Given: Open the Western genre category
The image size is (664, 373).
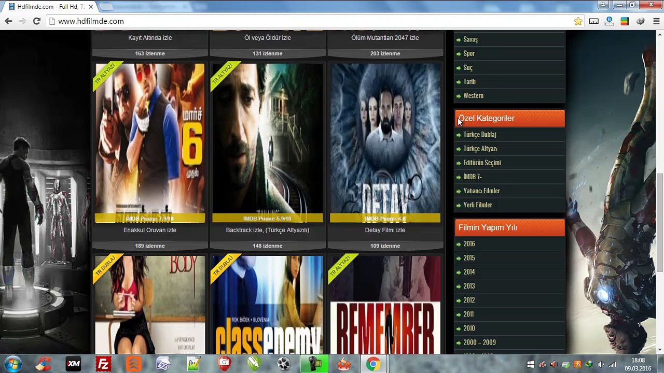Looking at the screenshot, I should click(x=473, y=96).
